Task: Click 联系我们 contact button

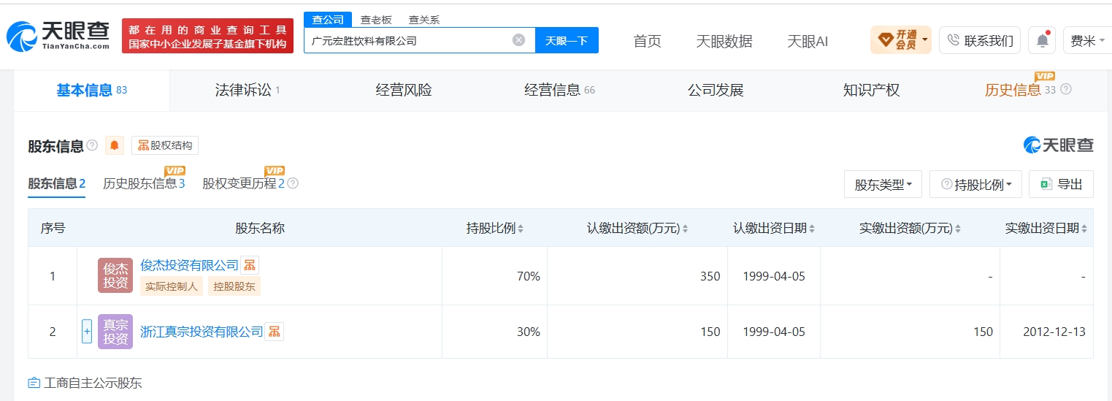Action: coord(980,40)
